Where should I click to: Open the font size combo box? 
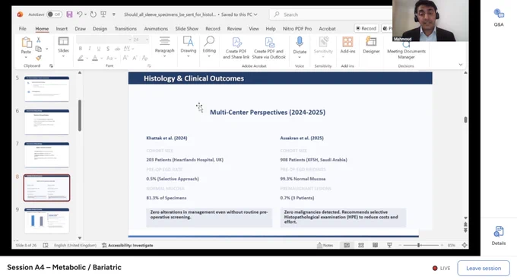141,40
